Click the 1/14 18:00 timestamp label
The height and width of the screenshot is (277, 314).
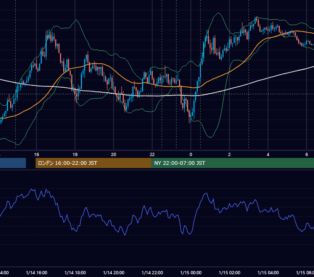[x=75, y=272]
